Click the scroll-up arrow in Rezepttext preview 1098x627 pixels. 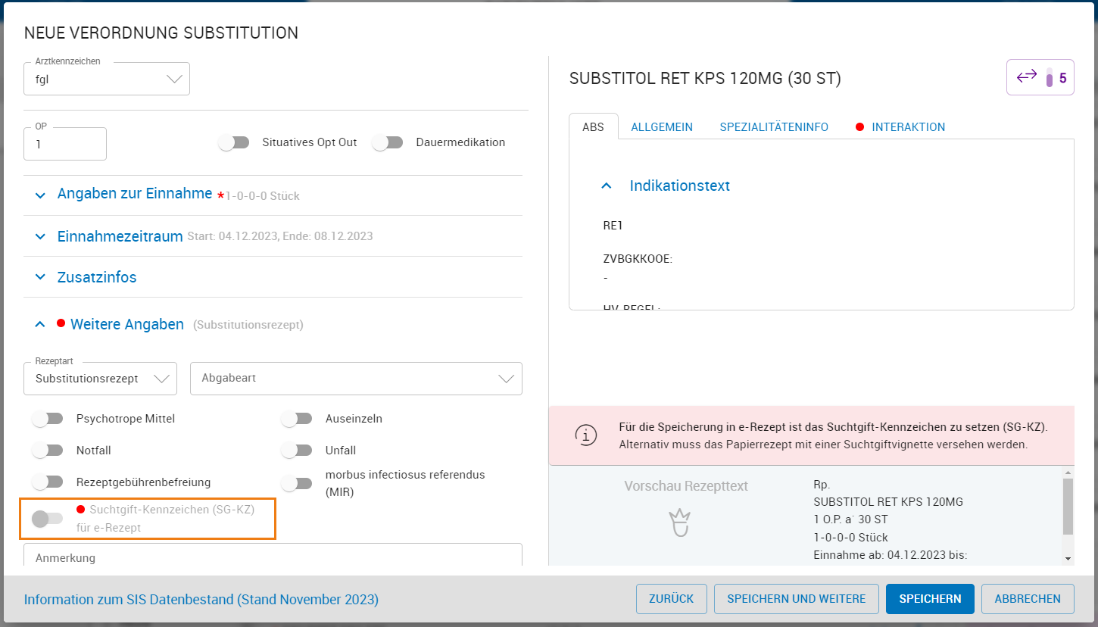point(1068,472)
